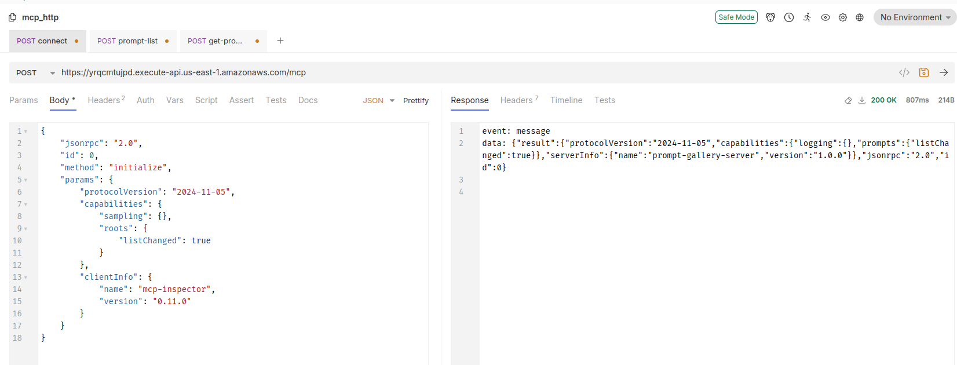The height and width of the screenshot is (365, 957).
Task: Click the generate code icon
Action: 904,72
